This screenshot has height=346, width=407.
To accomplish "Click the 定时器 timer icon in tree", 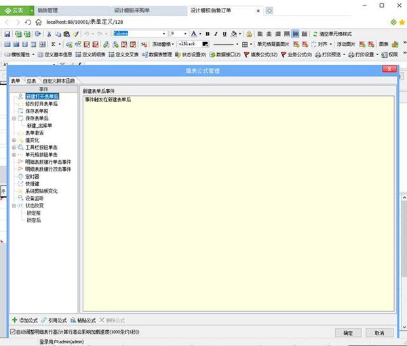I will (x=21, y=176).
